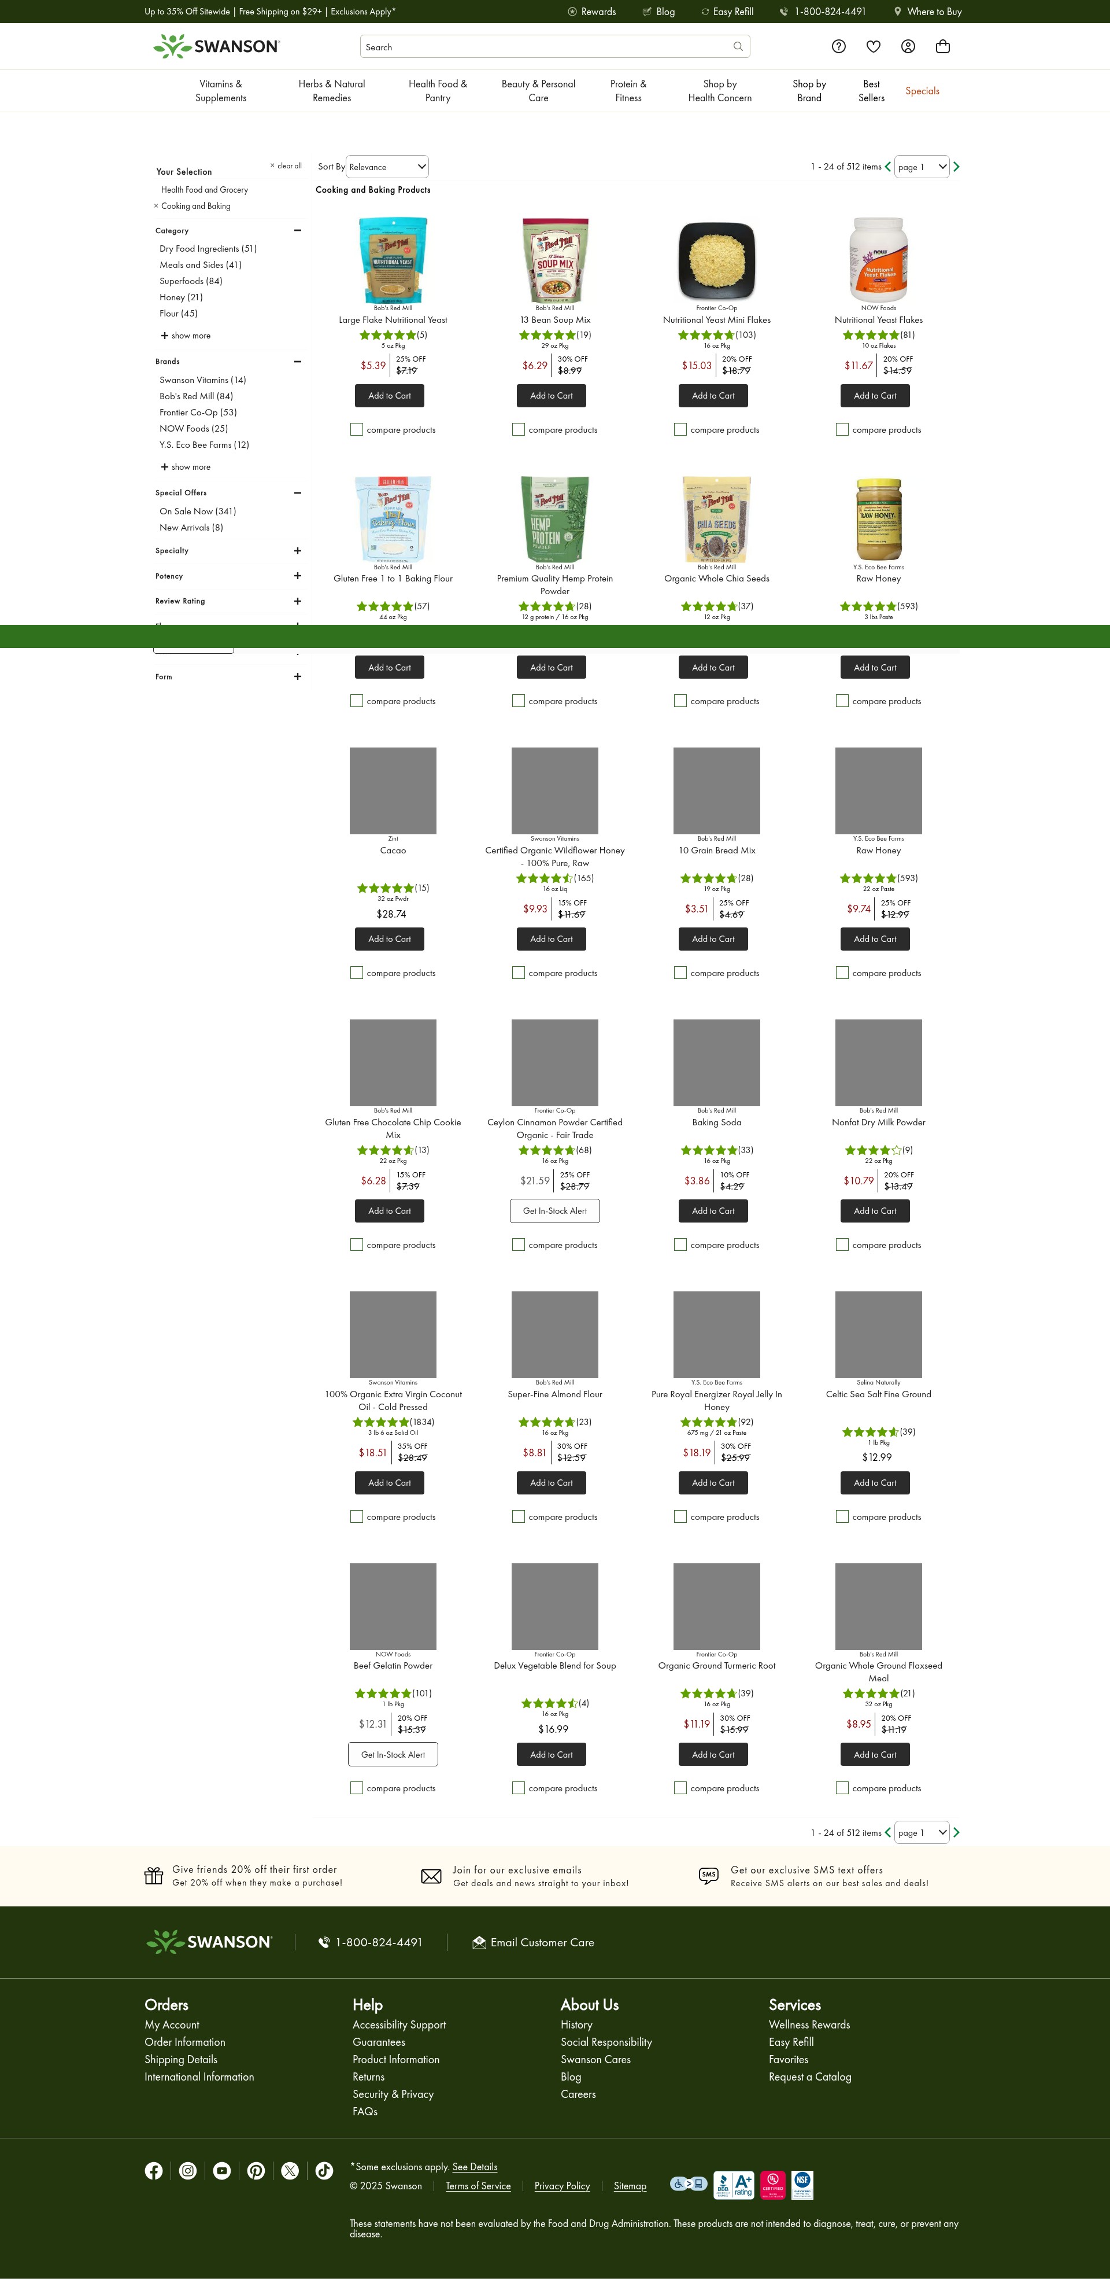Click the gift icon for friend referral

point(154,1876)
